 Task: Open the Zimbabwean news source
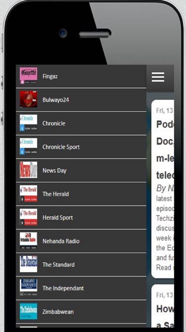[x=81, y=312]
